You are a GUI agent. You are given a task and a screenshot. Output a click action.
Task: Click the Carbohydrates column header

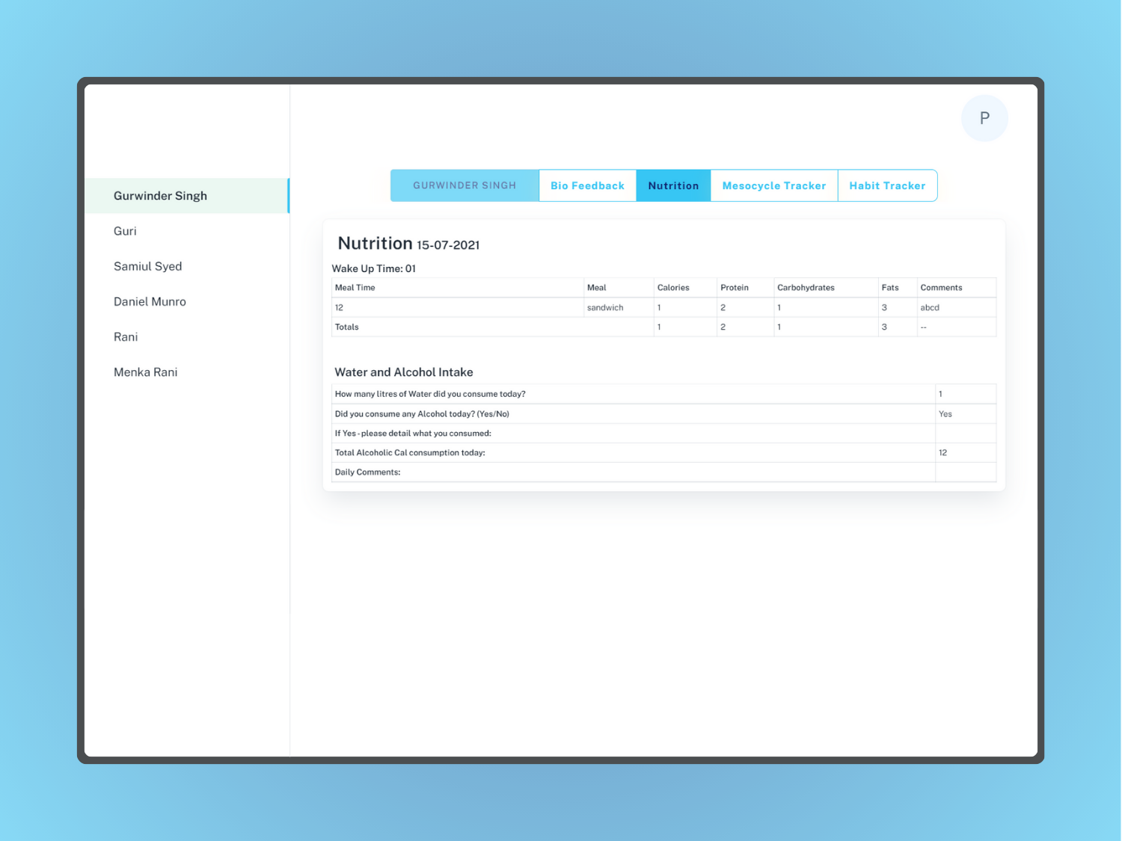coord(806,287)
